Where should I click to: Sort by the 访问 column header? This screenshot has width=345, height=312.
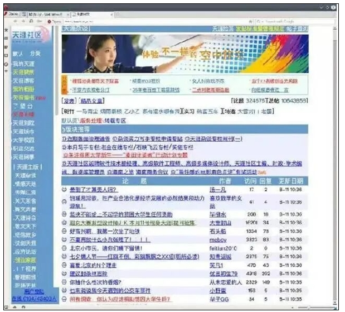point(251,181)
